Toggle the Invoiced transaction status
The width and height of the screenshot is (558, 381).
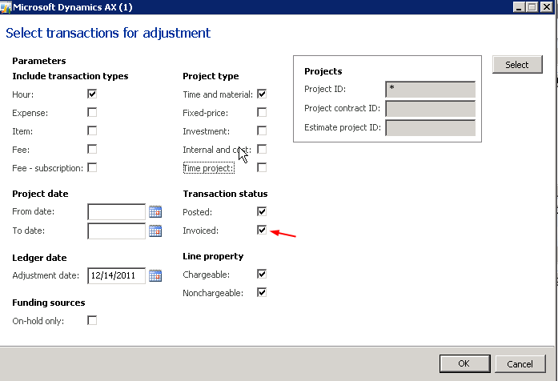[x=262, y=231]
